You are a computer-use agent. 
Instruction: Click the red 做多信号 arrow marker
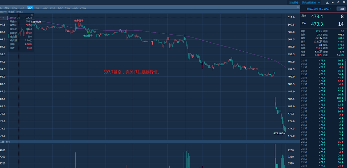pos(79,24)
